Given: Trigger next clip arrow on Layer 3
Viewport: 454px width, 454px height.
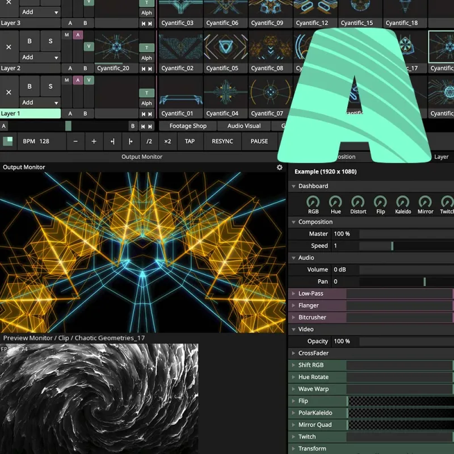Looking at the screenshot, I should tap(150, 24).
